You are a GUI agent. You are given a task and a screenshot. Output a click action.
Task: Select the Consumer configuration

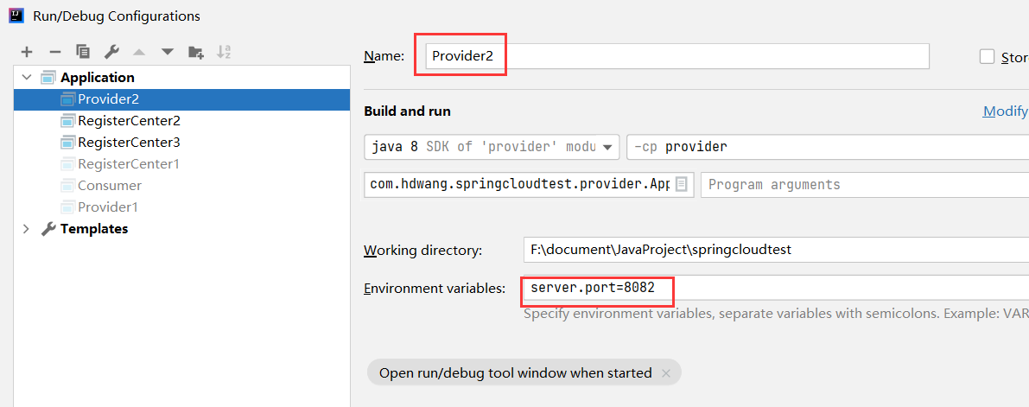point(109,186)
